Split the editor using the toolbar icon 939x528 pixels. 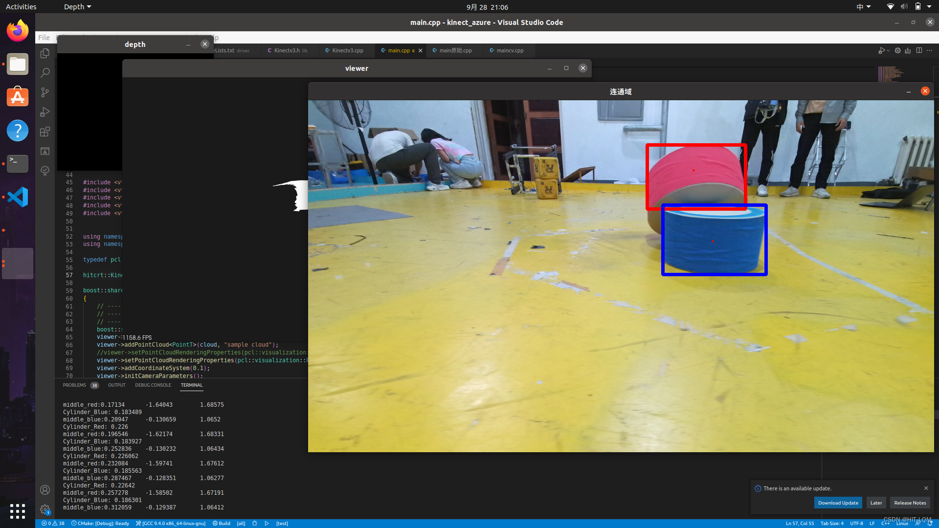pos(919,50)
